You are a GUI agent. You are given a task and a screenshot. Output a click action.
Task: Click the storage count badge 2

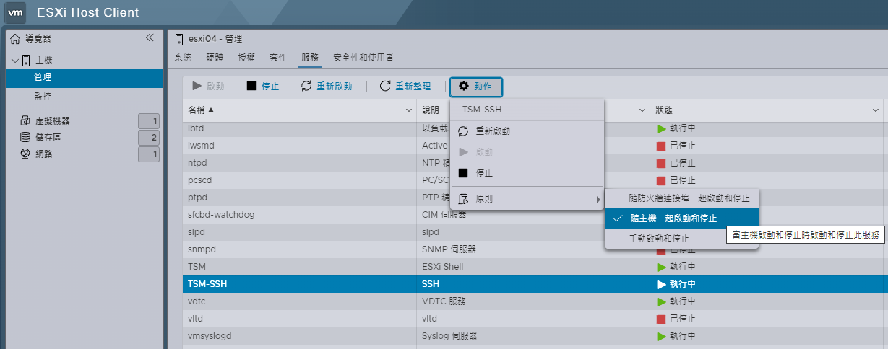[x=149, y=138]
